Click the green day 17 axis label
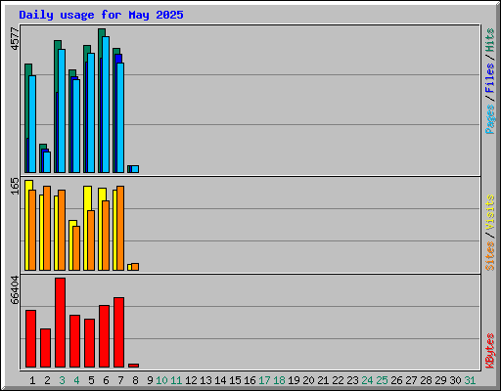Screen dimensions: 501x391 [264, 380]
